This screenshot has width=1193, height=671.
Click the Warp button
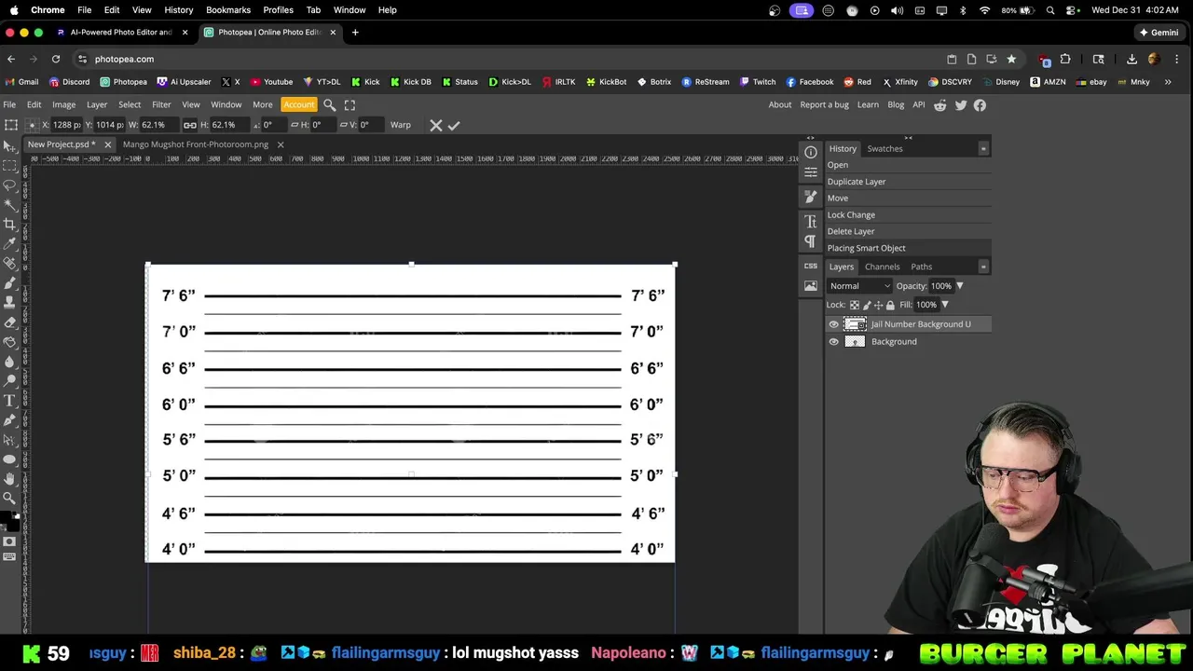point(400,125)
